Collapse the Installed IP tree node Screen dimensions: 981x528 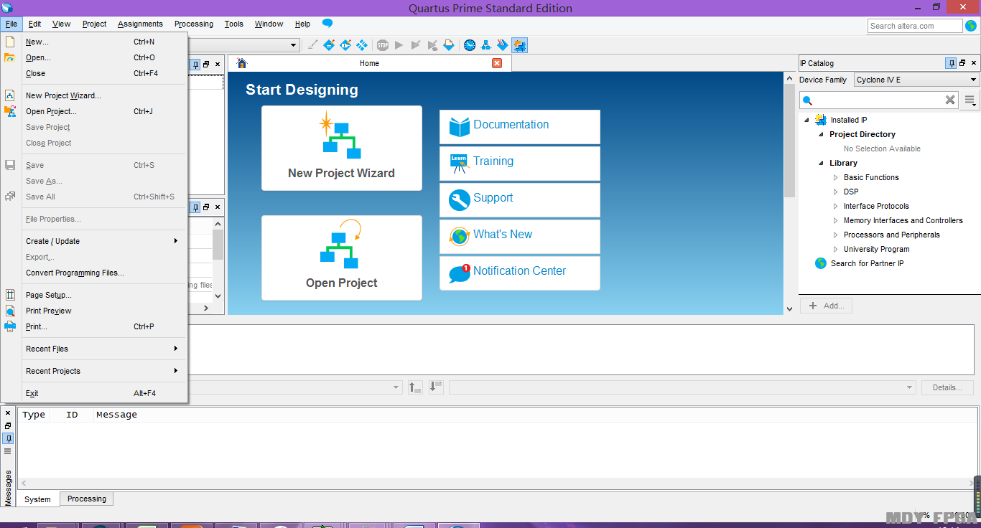(x=806, y=120)
